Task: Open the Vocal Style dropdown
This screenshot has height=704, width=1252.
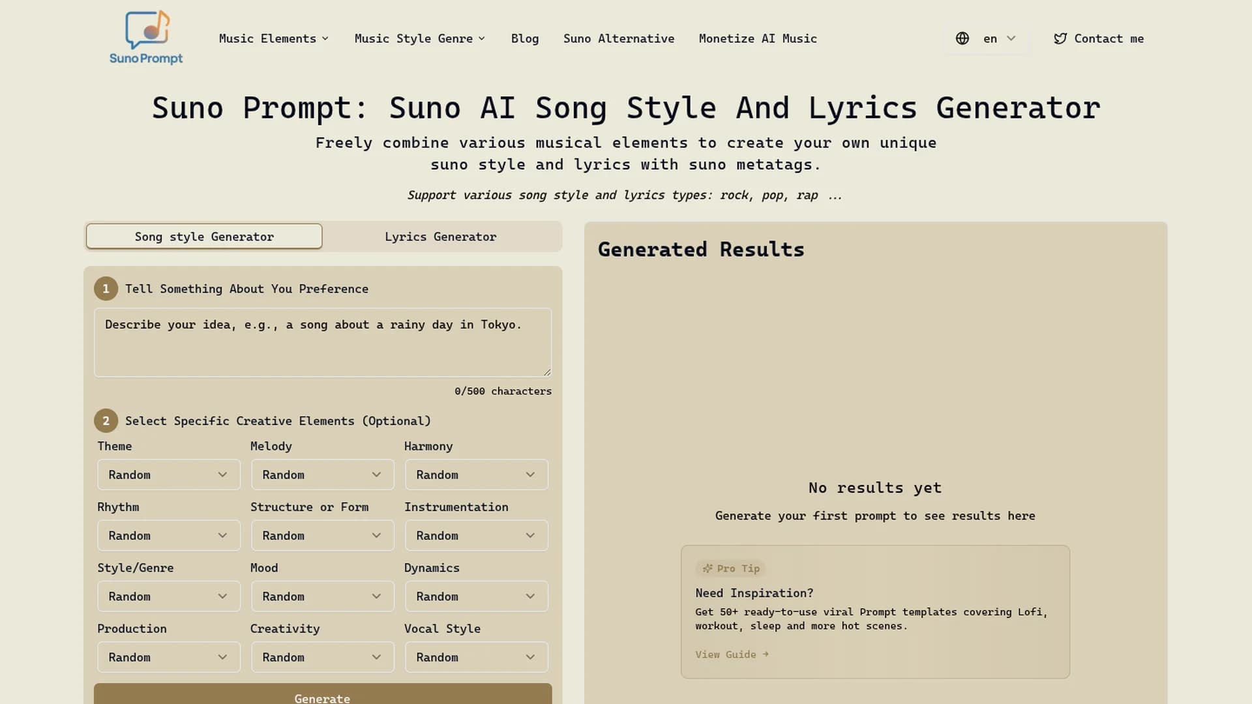Action: pyautogui.click(x=477, y=657)
